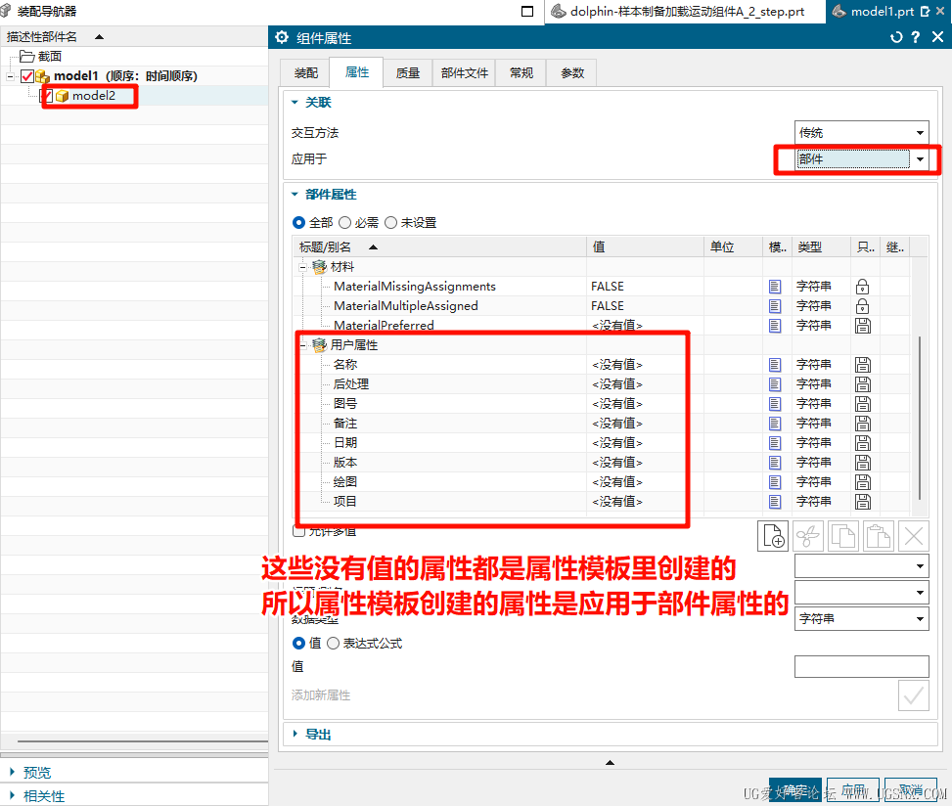Click the copy attribute icon

[843, 536]
